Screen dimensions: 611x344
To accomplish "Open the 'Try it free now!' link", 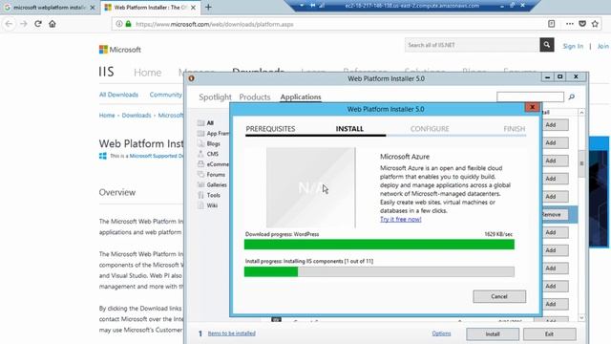I will [401, 219].
